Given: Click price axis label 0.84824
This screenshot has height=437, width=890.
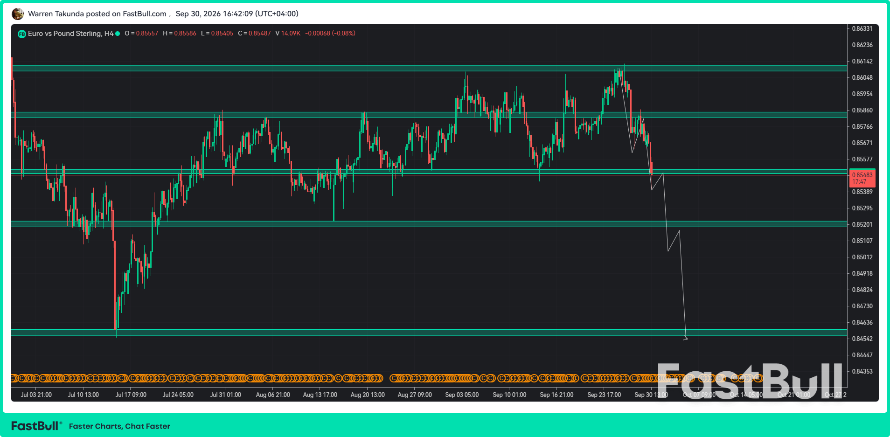Looking at the screenshot, I should point(862,290).
